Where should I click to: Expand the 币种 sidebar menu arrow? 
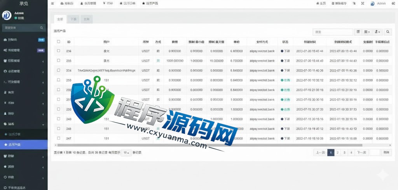coord(43,103)
